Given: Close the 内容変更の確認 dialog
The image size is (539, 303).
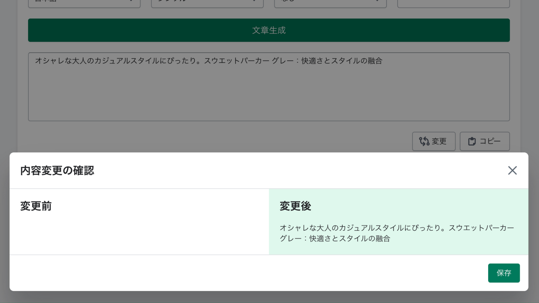Looking at the screenshot, I should click(512, 170).
